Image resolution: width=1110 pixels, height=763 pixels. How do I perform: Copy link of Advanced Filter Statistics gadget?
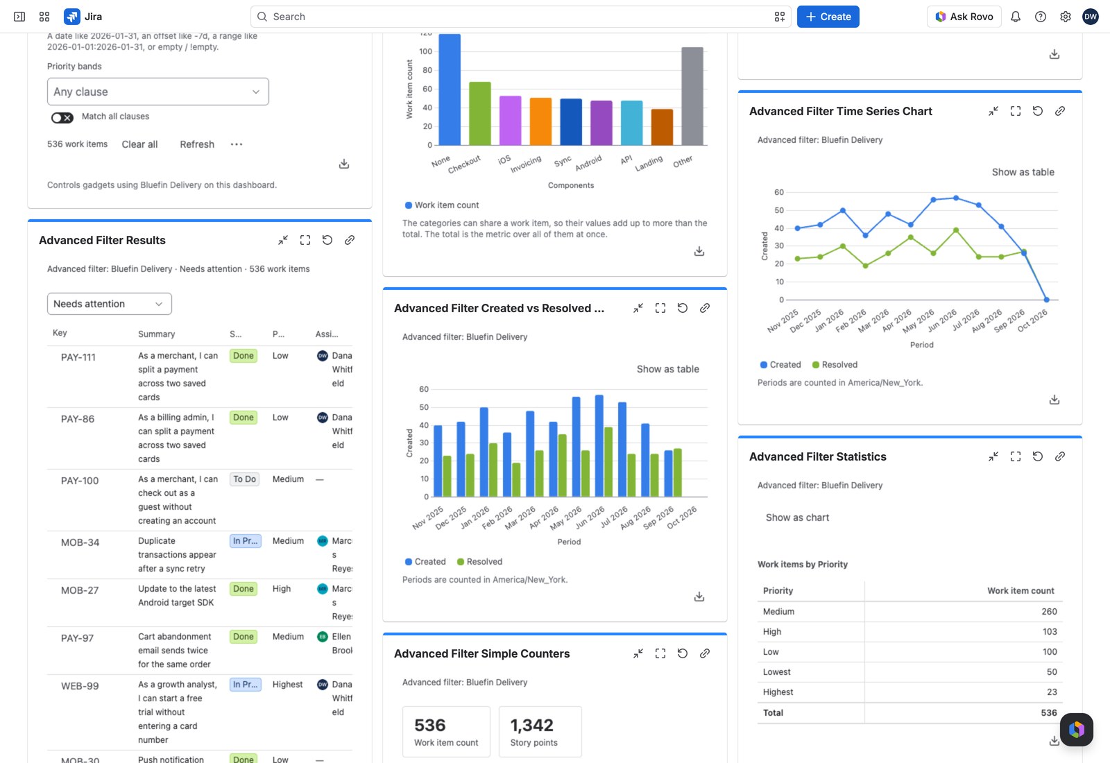pos(1060,456)
